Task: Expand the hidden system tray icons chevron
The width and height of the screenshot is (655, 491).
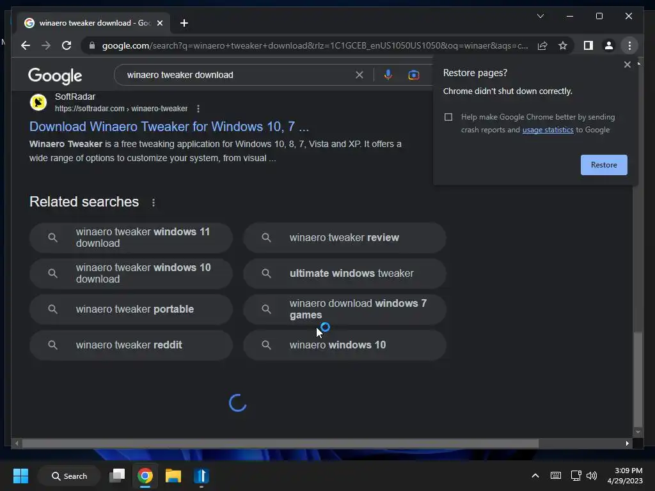Action: [x=535, y=476]
